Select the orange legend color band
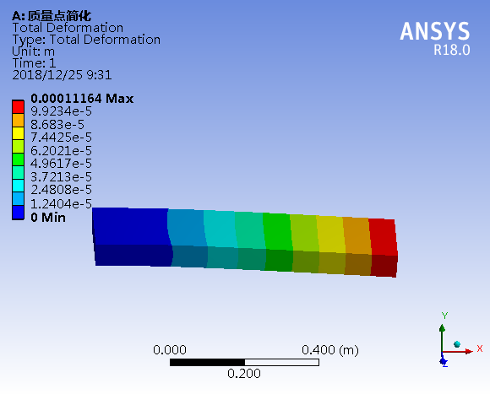Image resolution: width=490 pixels, height=394 pixels. click(18, 120)
